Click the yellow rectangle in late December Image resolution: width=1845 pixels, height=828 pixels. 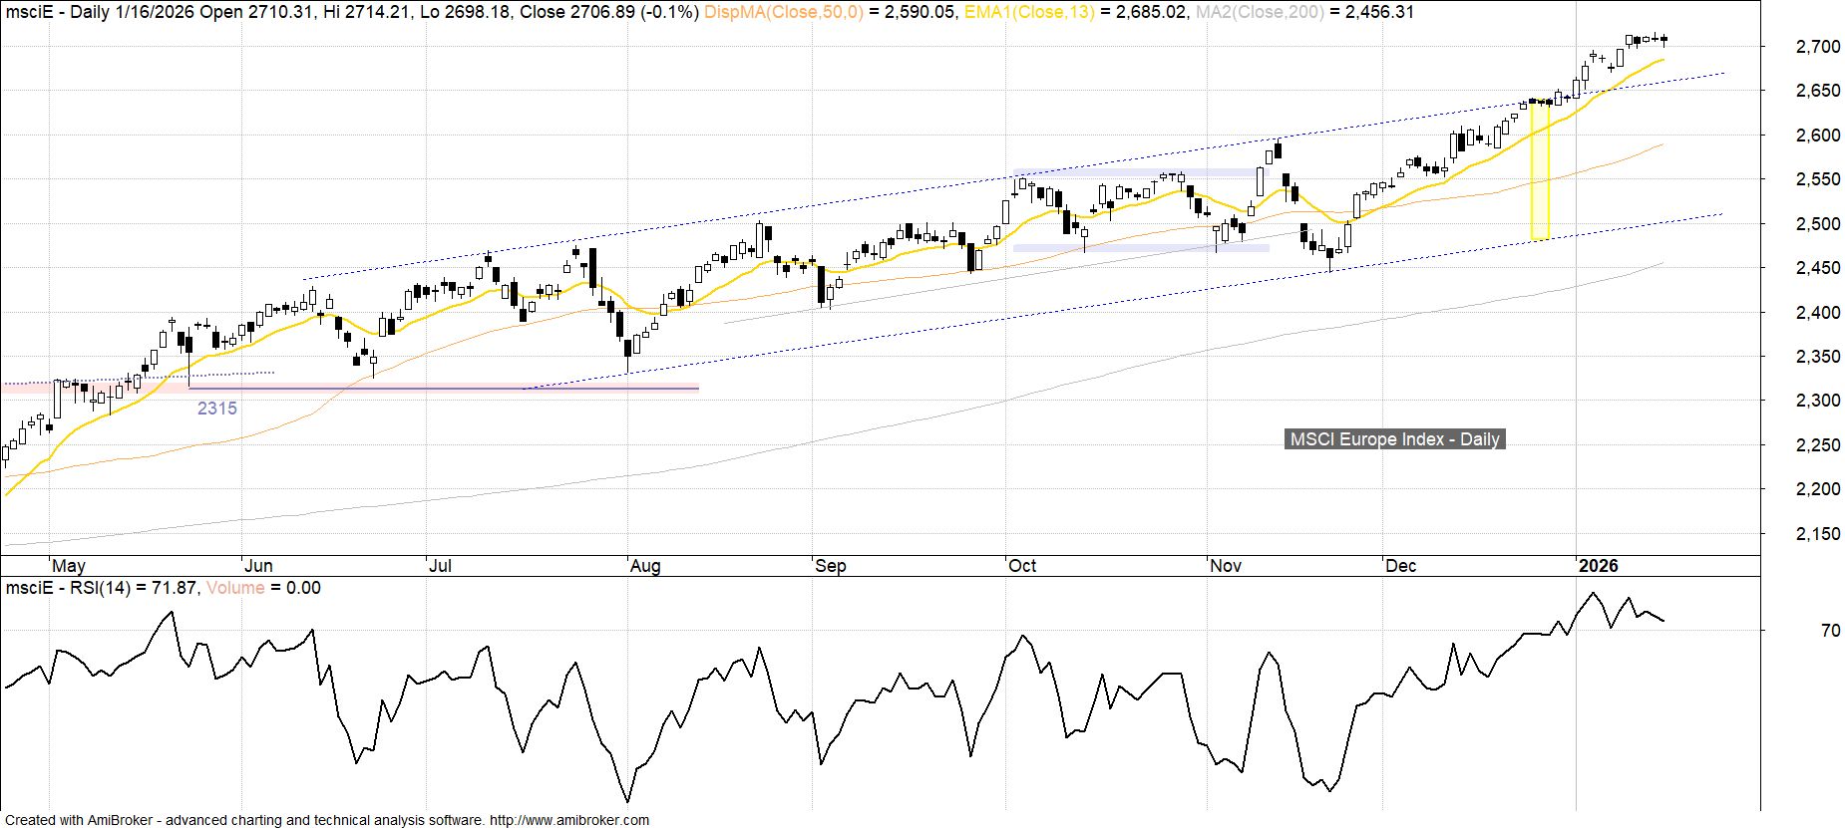click(x=1540, y=171)
